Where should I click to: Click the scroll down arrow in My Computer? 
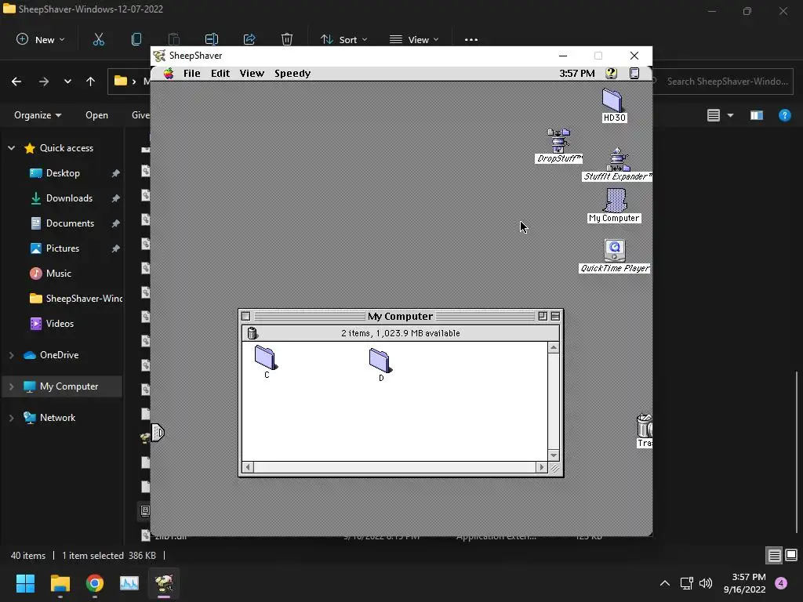(x=553, y=455)
